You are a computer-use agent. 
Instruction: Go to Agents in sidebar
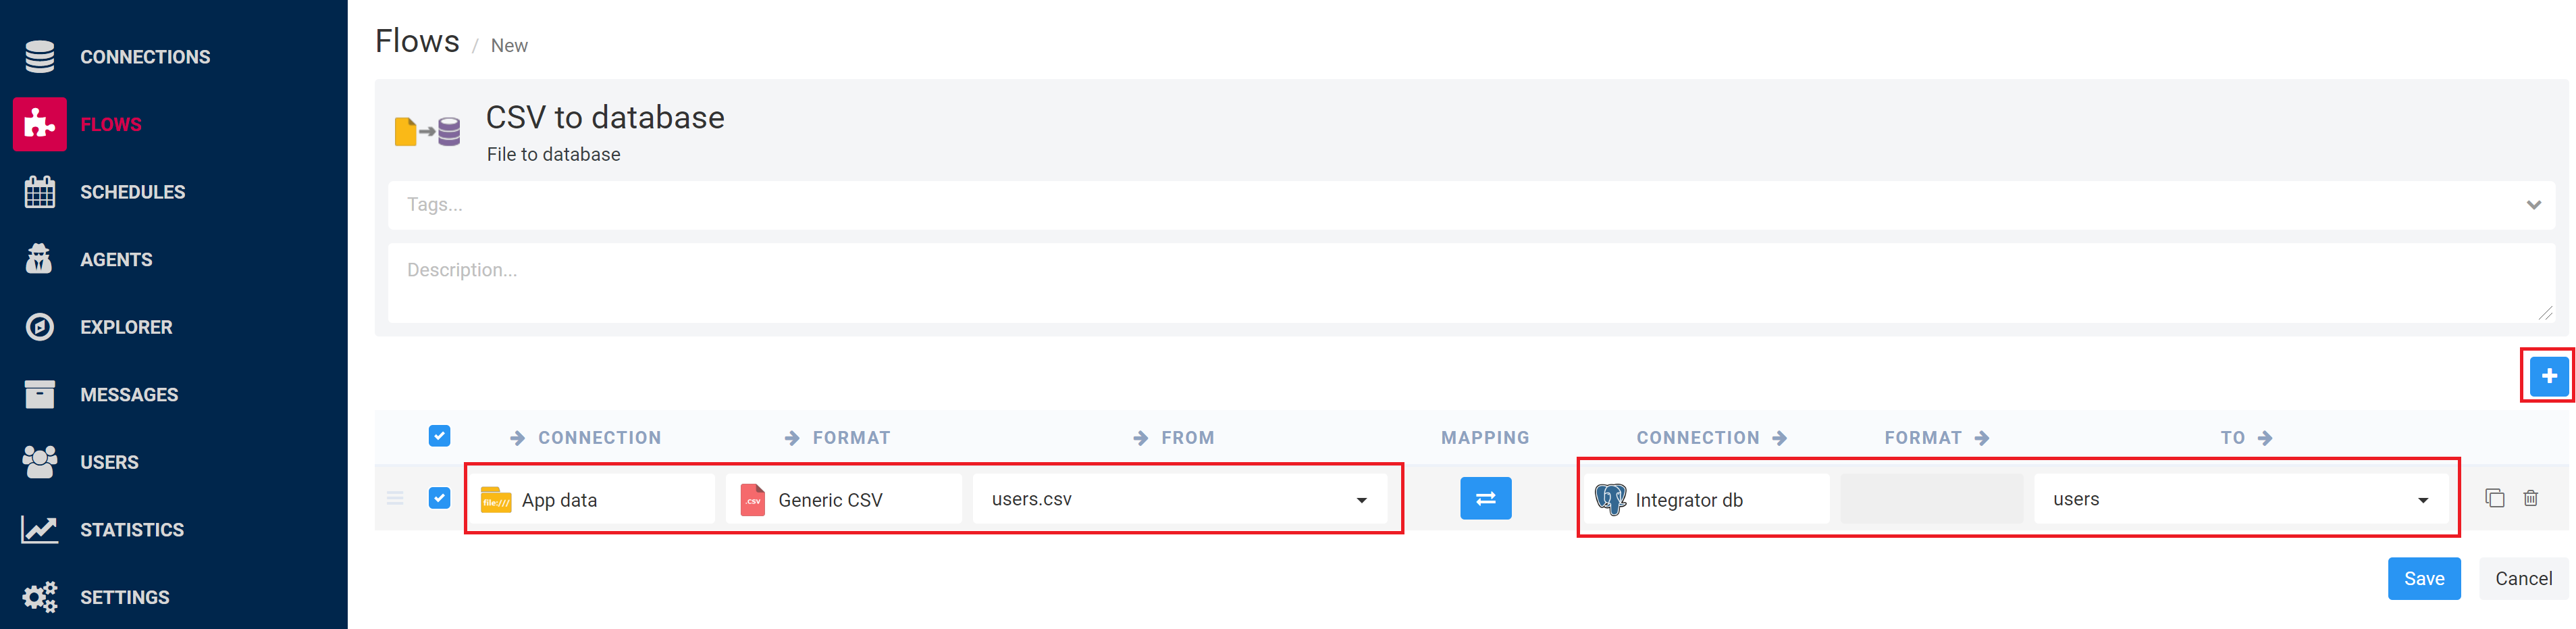point(116,260)
